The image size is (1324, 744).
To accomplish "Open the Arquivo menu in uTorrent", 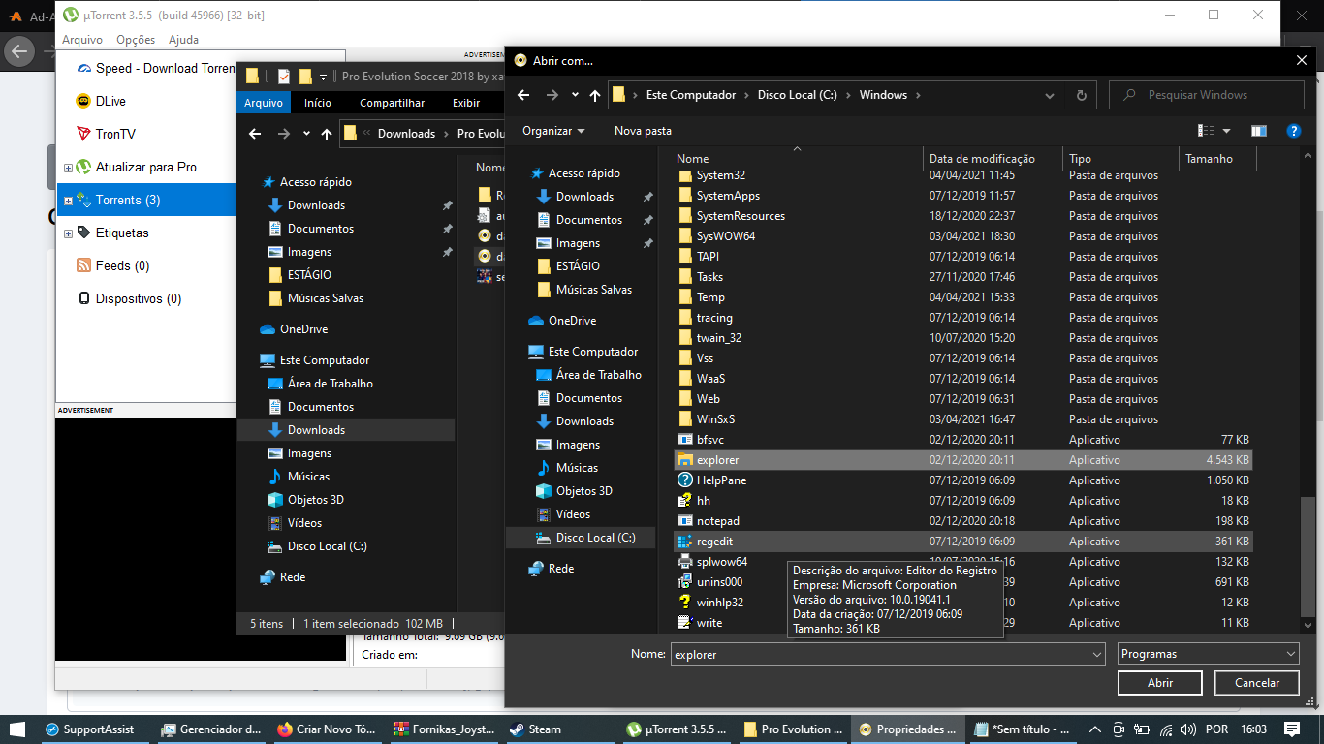I will [x=82, y=40].
